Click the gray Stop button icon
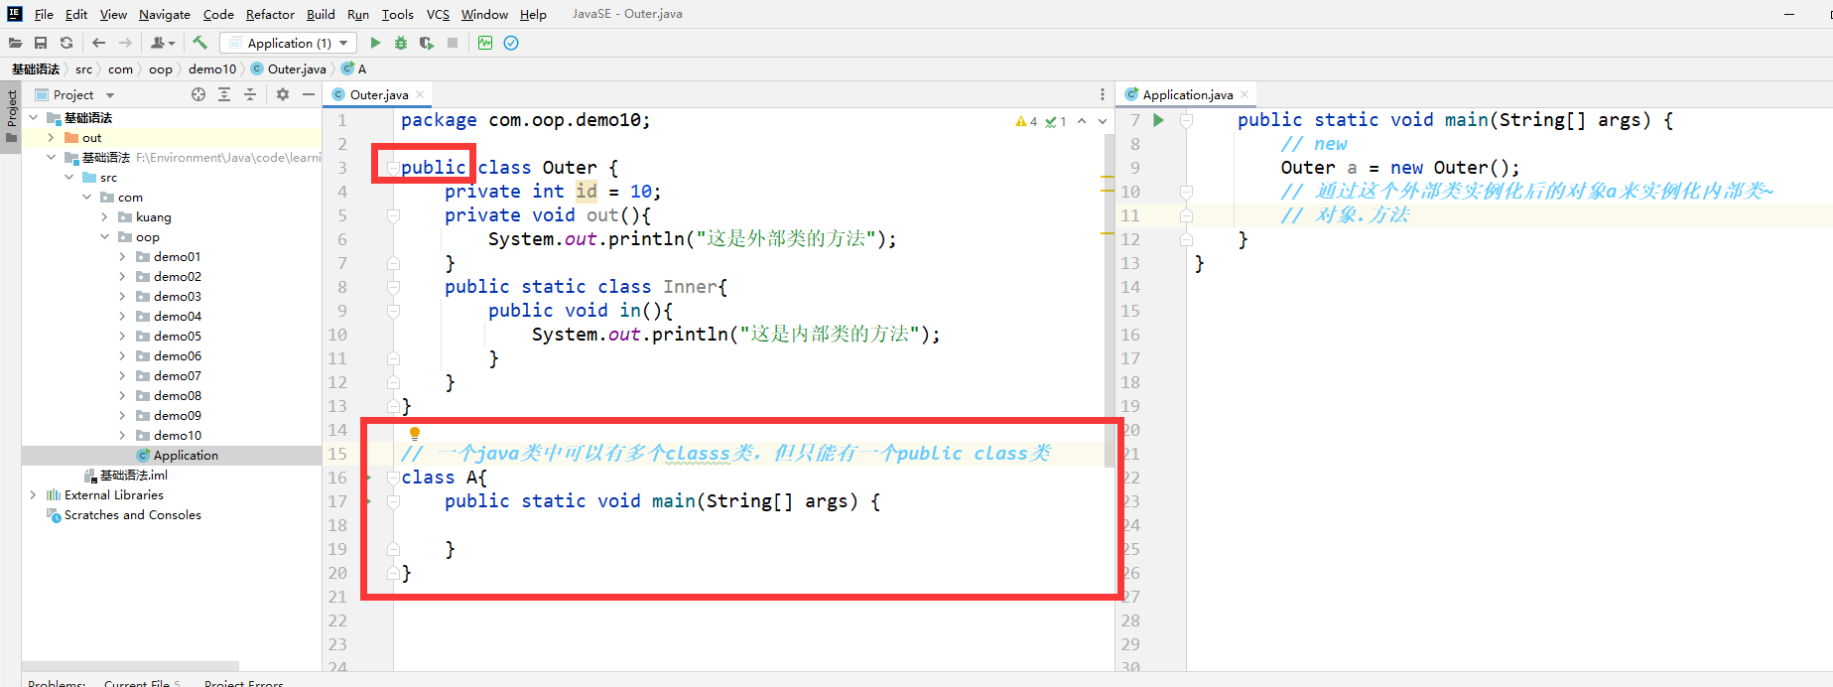 (453, 43)
